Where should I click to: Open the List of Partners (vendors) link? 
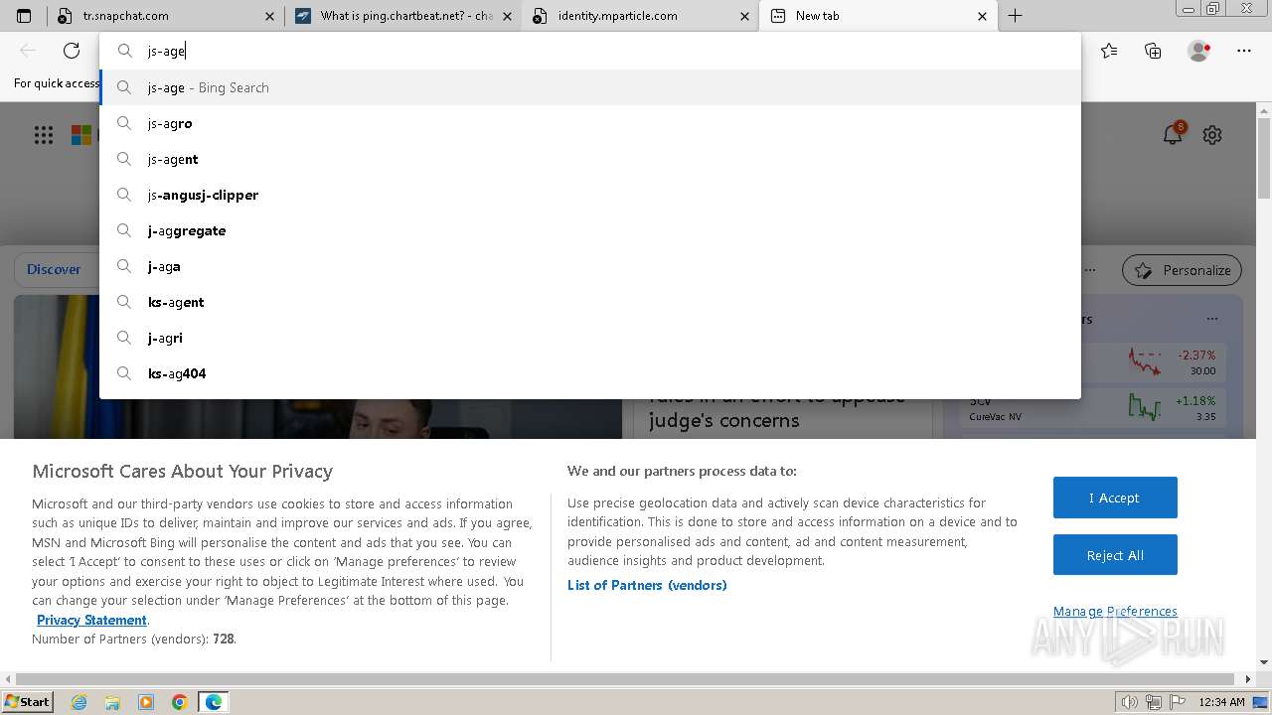(647, 585)
